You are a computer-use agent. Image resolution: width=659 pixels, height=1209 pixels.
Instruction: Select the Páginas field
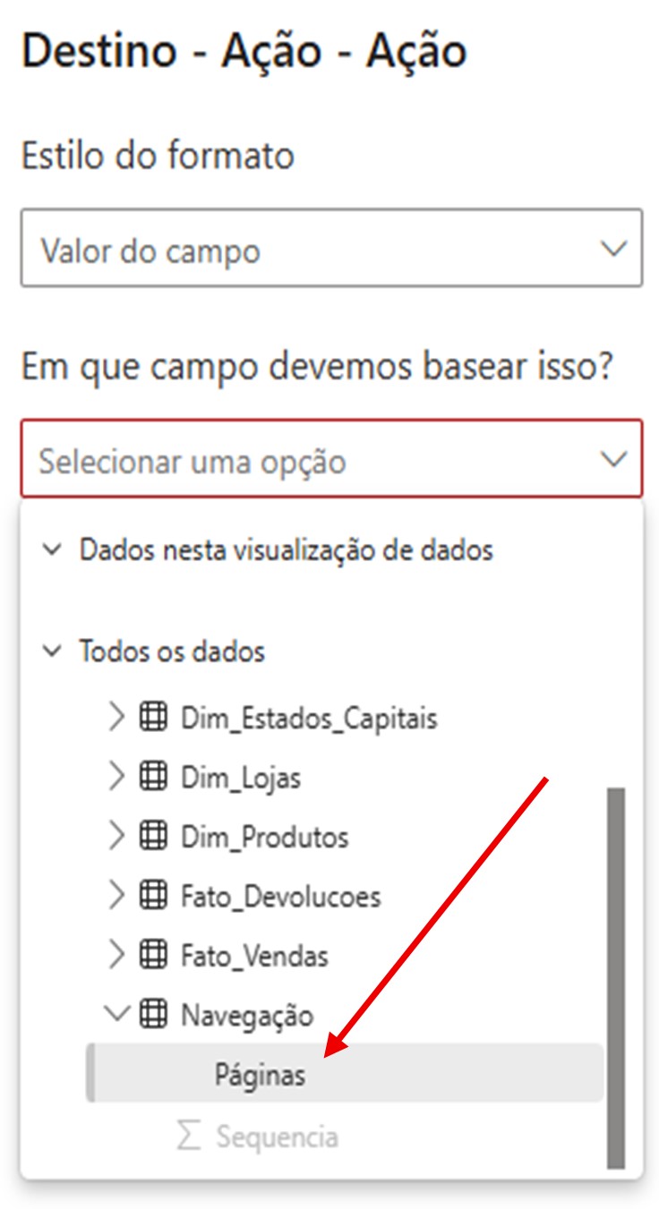tap(260, 1075)
